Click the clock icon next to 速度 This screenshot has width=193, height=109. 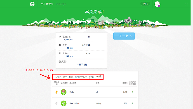click(60, 45)
